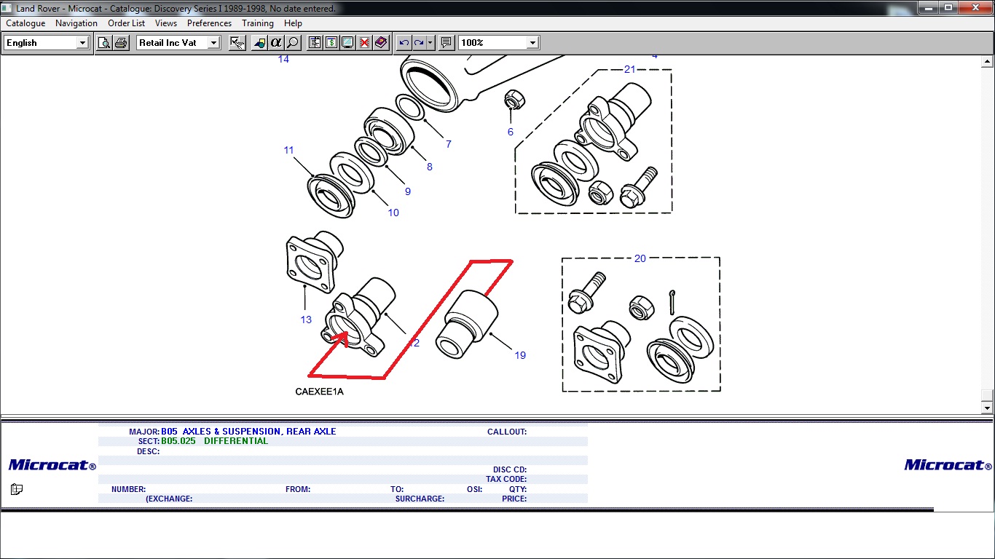Select callout number 19 in diagram
Image resolution: width=995 pixels, height=559 pixels.
520,355
